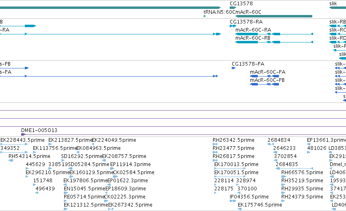
Task: Click feature 228175
Action: 224,189
